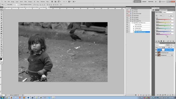Click clip-to-layer icon in Adjustments panel footer
Screen dimensions: 176x99
[x=161, y=41]
